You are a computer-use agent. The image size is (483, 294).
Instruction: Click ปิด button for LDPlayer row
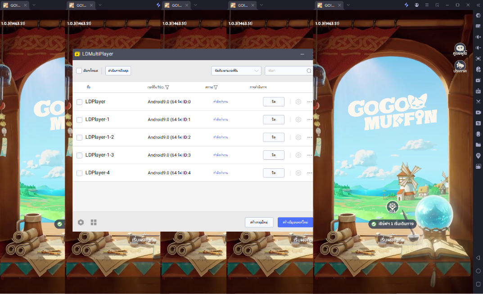point(274,102)
